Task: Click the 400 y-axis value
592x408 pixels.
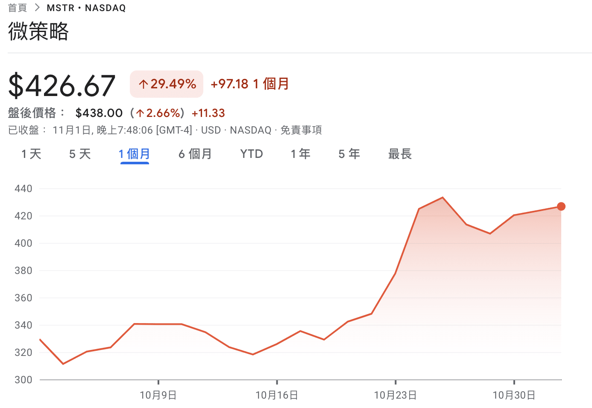Action: pyautogui.click(x=23, y=243)
